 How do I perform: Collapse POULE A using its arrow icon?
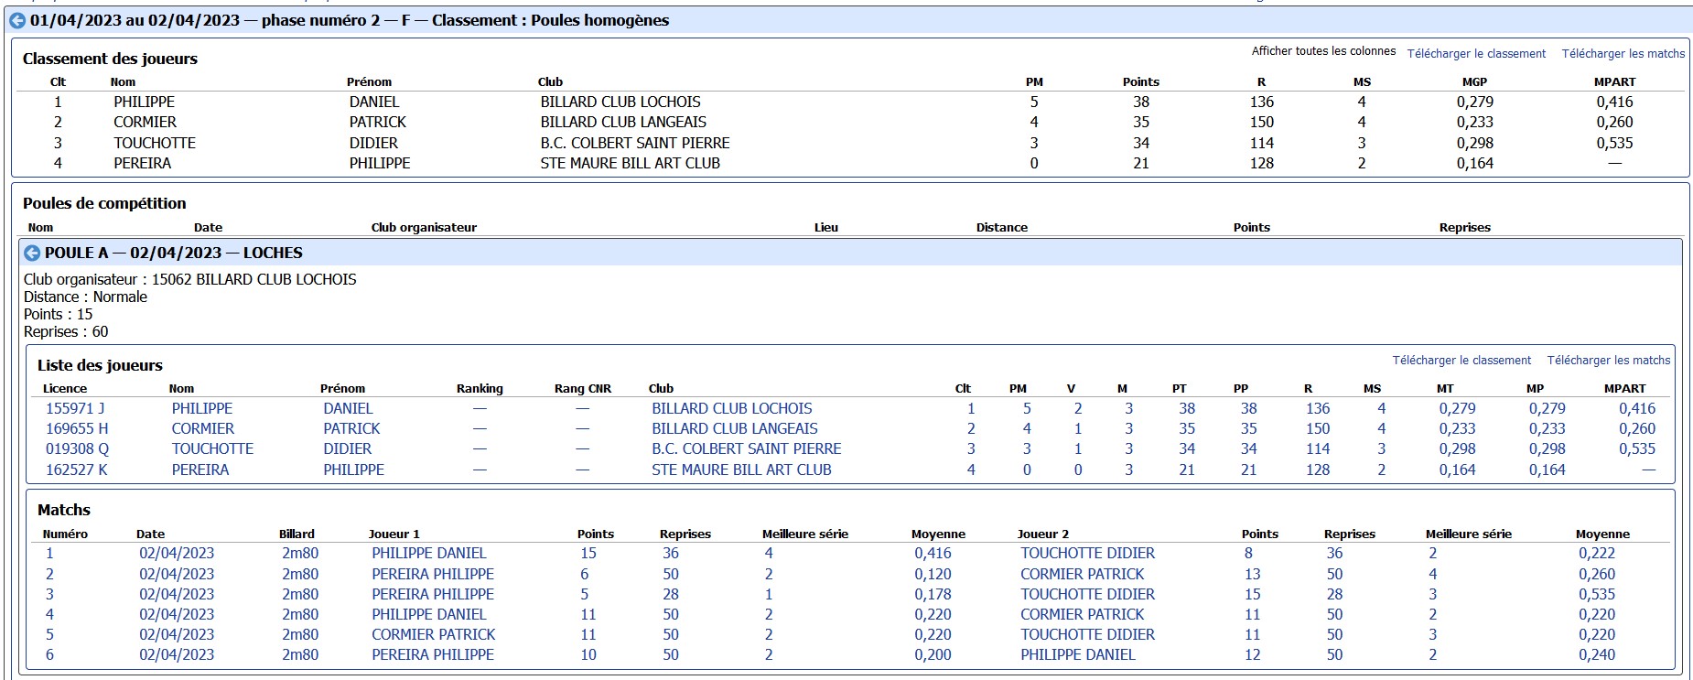coord(32,253)
